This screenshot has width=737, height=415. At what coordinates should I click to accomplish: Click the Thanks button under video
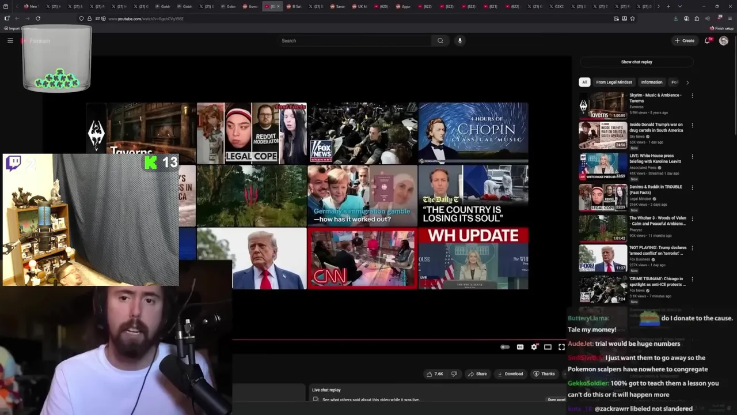coord(544,374)
